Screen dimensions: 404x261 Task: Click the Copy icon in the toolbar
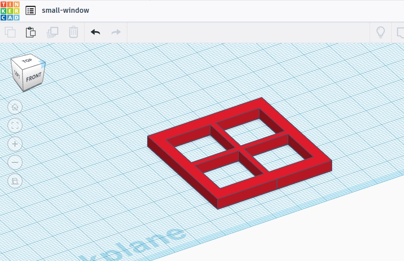(x=10, y=32)
